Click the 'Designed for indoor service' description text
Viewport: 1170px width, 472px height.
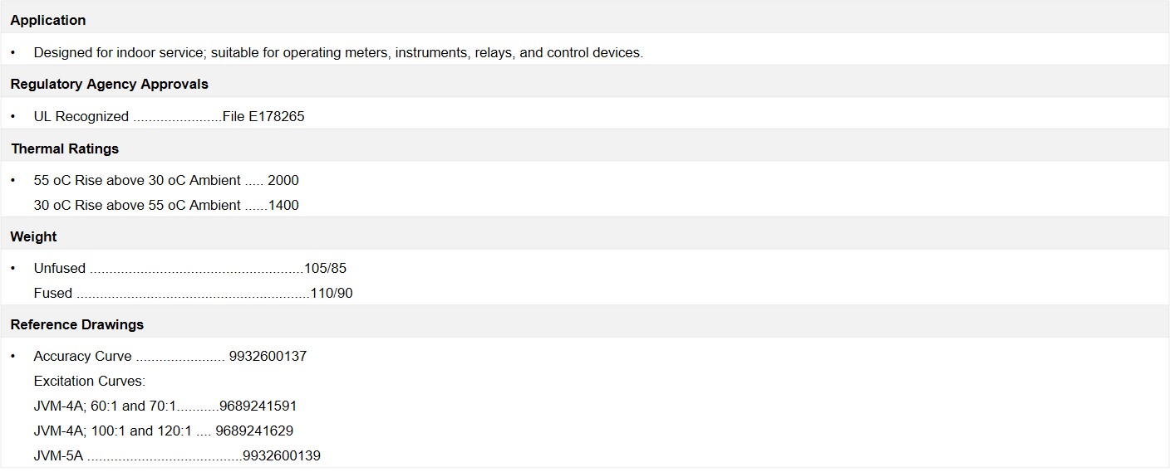[x=338, y=52]
